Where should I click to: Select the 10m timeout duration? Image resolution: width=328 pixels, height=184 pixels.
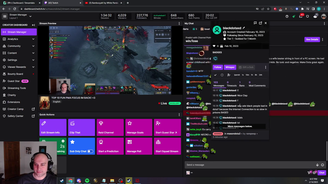(247, 75)
